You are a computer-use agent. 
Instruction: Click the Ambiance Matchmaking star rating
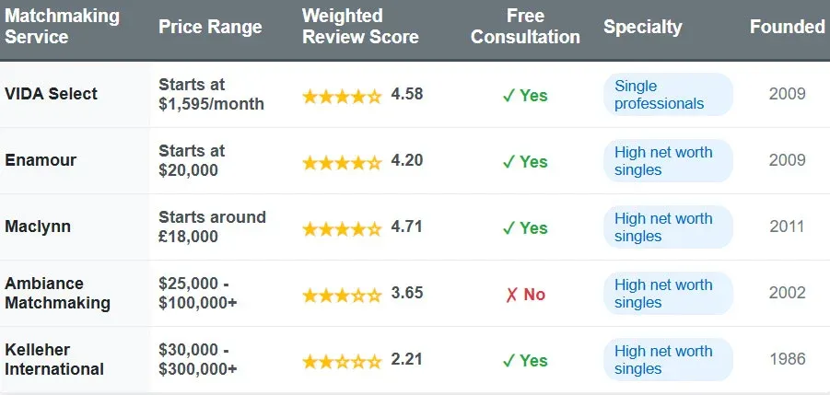click(342, 294)
